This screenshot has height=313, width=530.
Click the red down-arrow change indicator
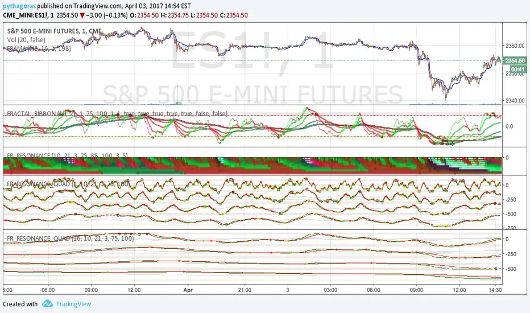coord(82,15)
